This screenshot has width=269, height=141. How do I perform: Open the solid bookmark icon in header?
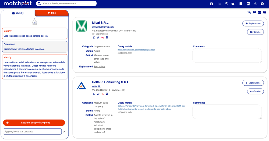241,4
